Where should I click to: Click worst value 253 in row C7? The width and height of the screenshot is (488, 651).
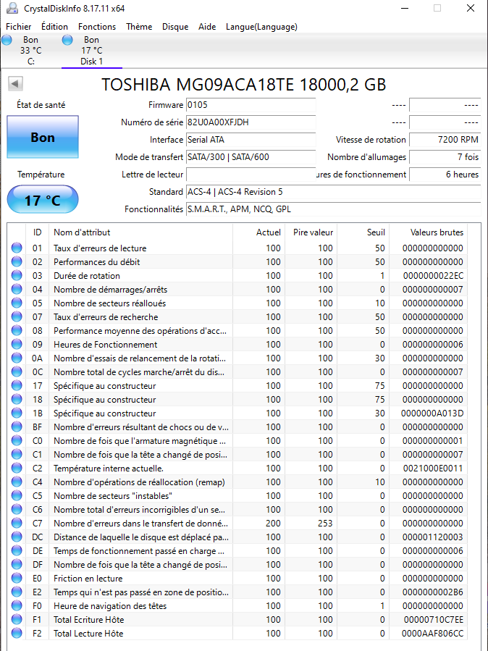pyautogui.click(x=325, y=523)
